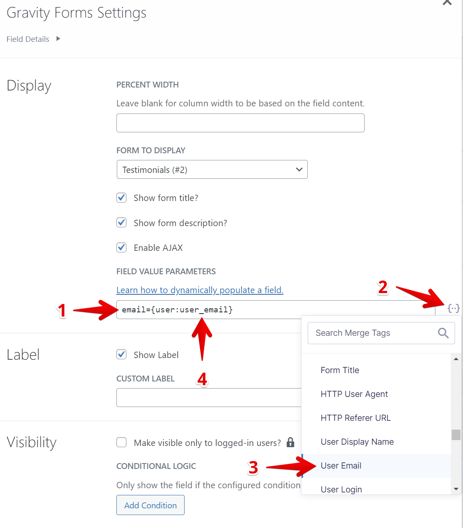
Task: Click the merge tags list scrollbar thumb
Action: [x=456, y=435]
